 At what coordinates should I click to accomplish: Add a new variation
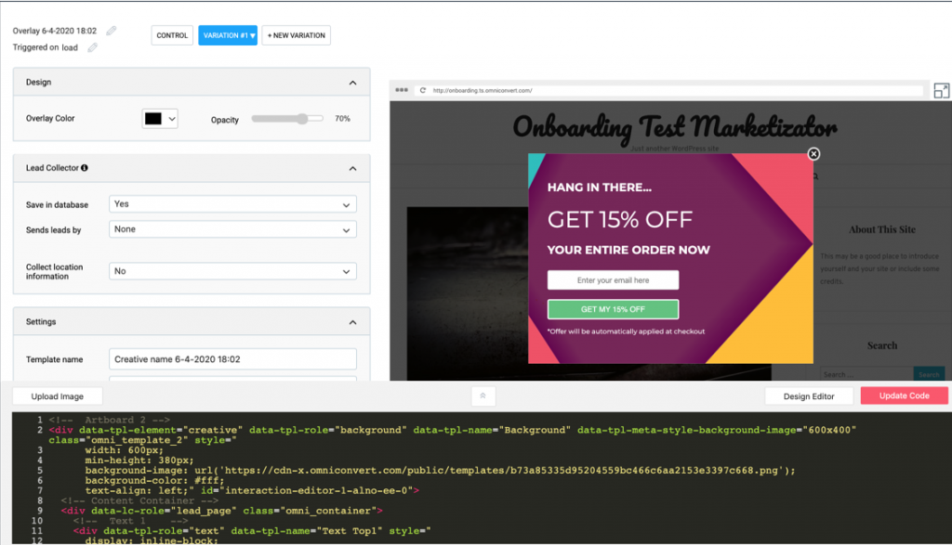pyautogui.click(x=296, y=35)
